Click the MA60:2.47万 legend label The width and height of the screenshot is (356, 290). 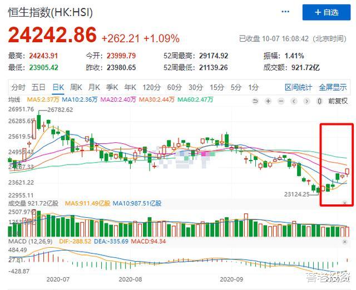point(195,99)
